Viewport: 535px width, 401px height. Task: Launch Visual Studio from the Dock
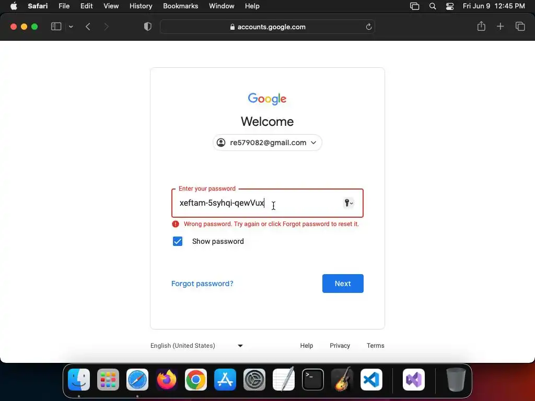pyautogui.click(x=414, y=380)
